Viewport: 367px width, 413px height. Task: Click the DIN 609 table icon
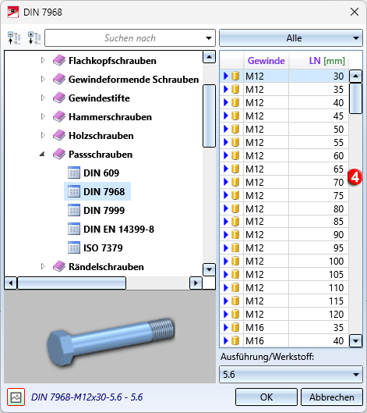[74, 173]
